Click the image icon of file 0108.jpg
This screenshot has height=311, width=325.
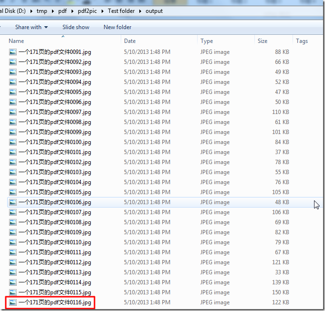tap(12, 222)
